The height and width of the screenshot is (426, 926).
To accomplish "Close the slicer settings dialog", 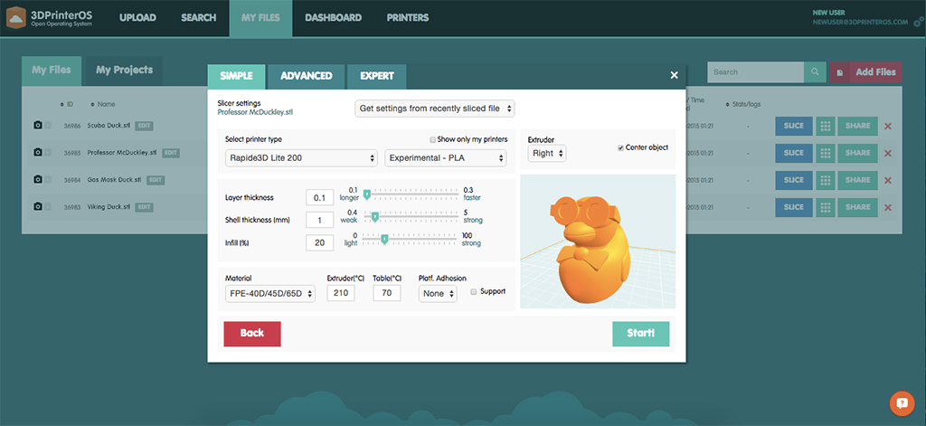I will click(674, 76).
